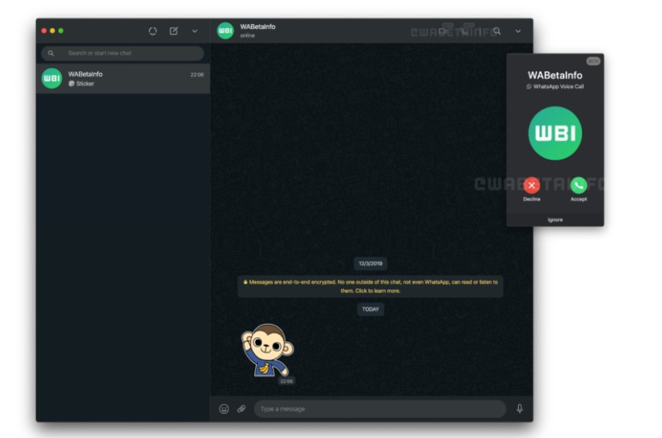Search within the WABetaInfo conversation
This screenshot has width=662, height=438.
point(496,31)
